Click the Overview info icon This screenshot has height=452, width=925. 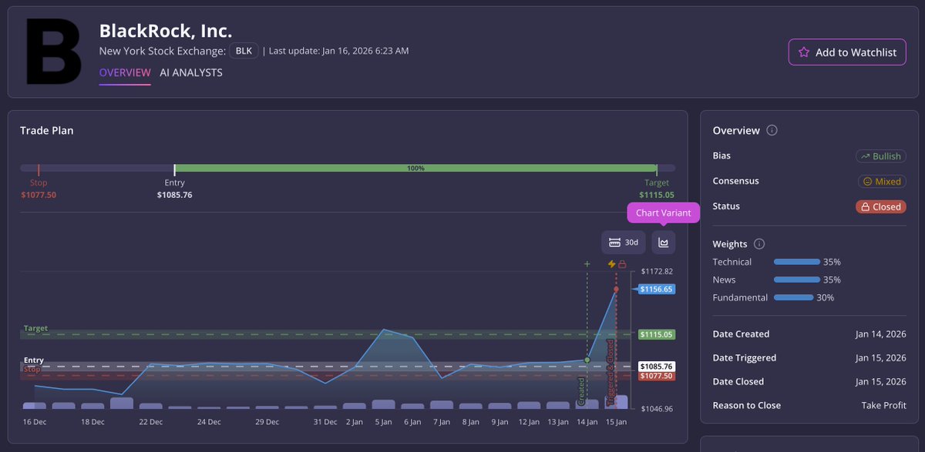pos(772,131)
